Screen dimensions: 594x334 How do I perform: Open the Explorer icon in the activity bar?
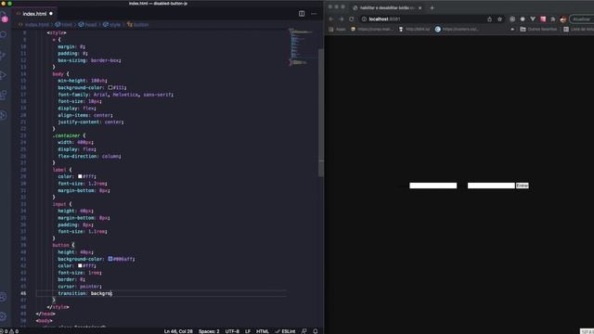click(x=4, y=18)
